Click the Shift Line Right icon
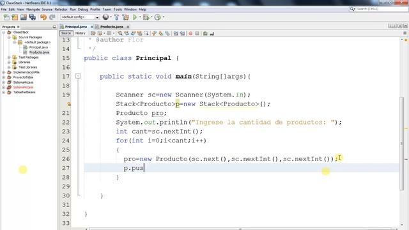 pos(182,33)
